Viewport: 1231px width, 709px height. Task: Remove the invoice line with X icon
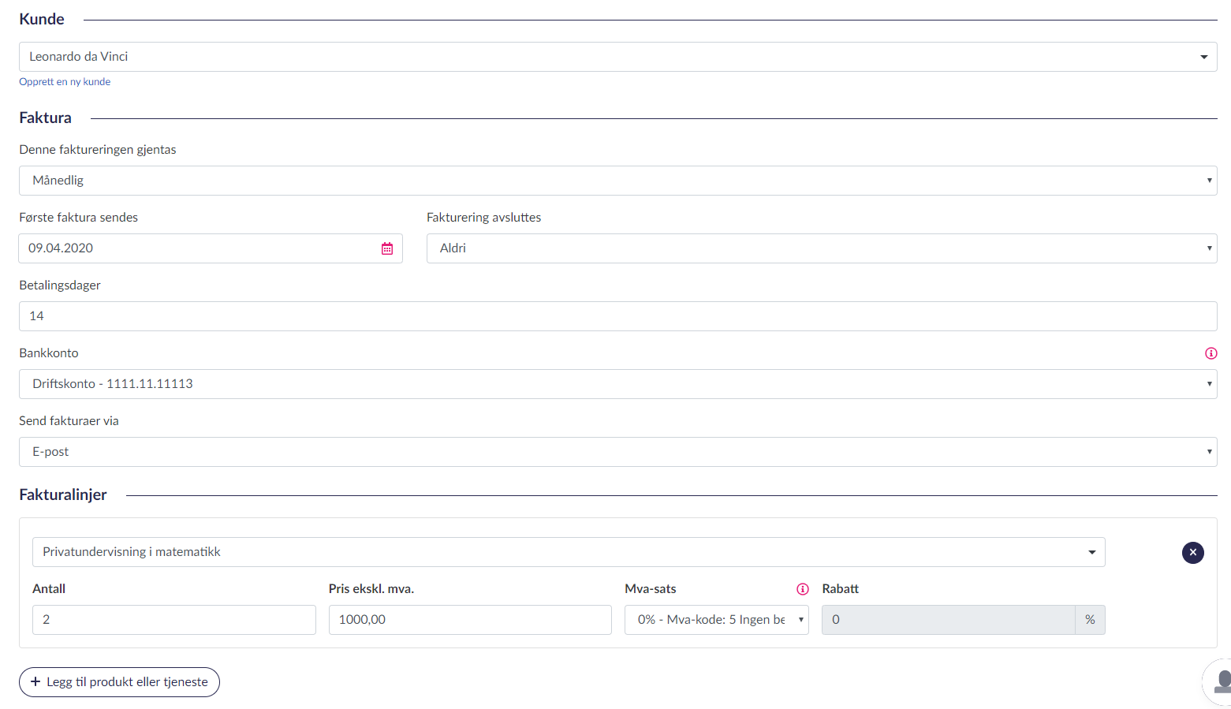click(x=1192, y=553)
